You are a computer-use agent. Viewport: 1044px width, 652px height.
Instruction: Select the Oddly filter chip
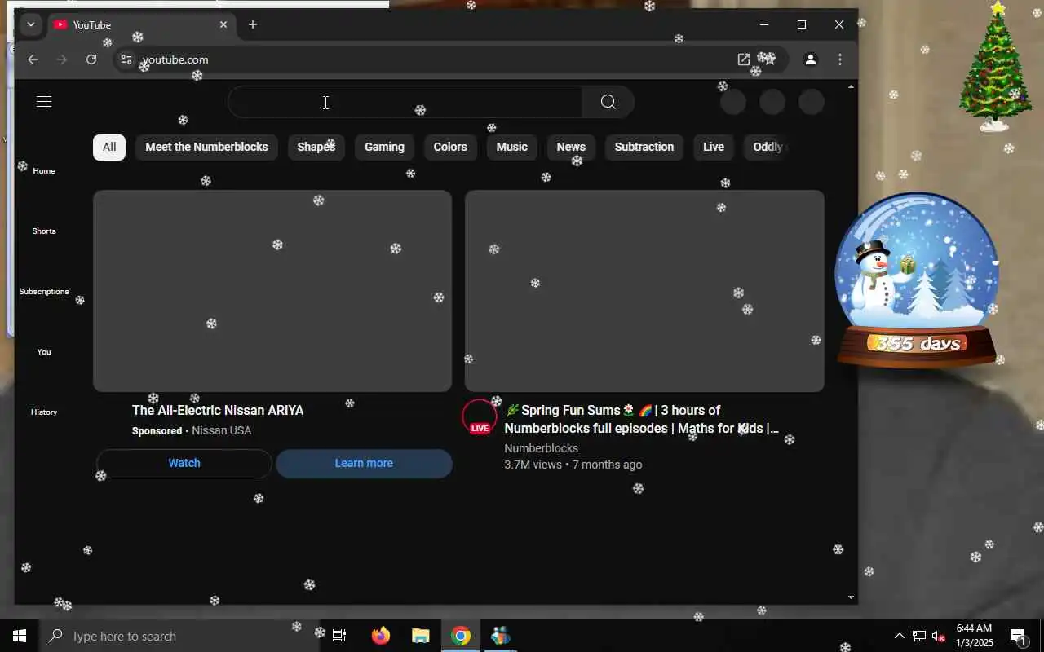pyautogui.click(x=767, y=147)
